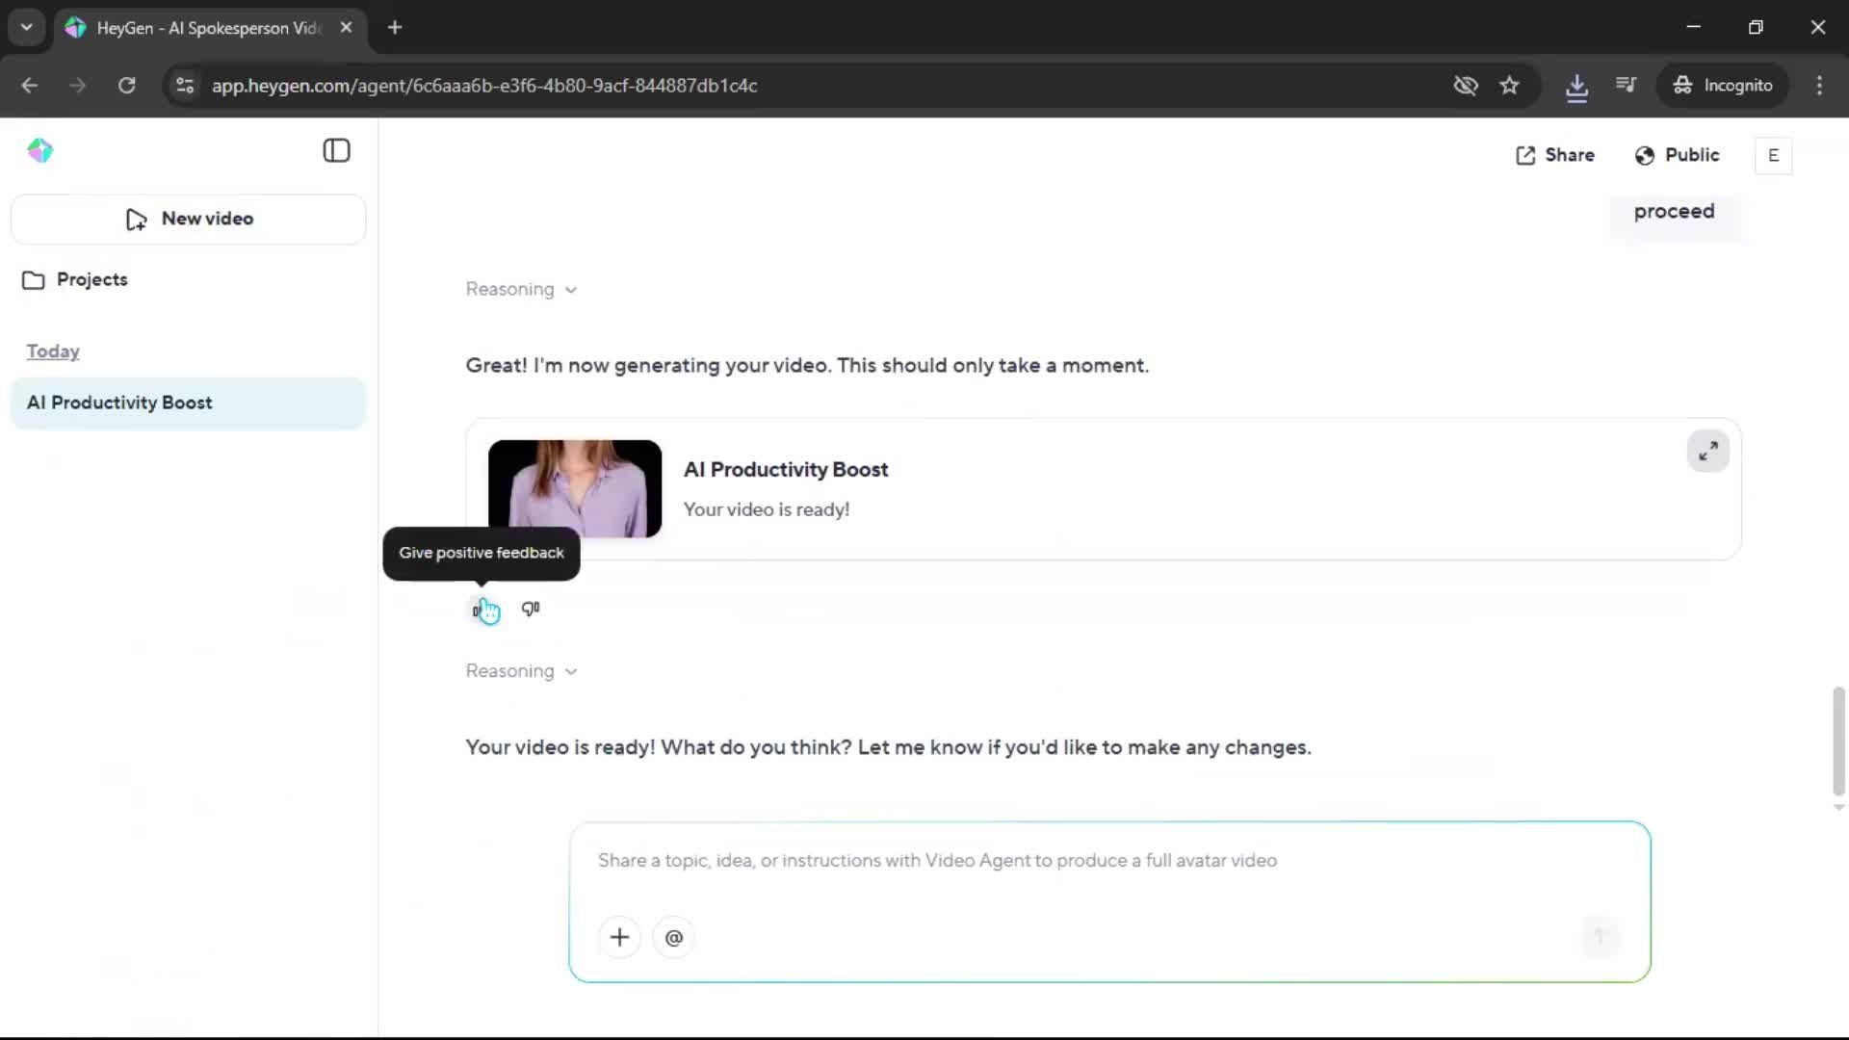Screen dimensions: 1849x1040
Task: Collapse the sidebar with panel icon
Action: coord(336,151)
